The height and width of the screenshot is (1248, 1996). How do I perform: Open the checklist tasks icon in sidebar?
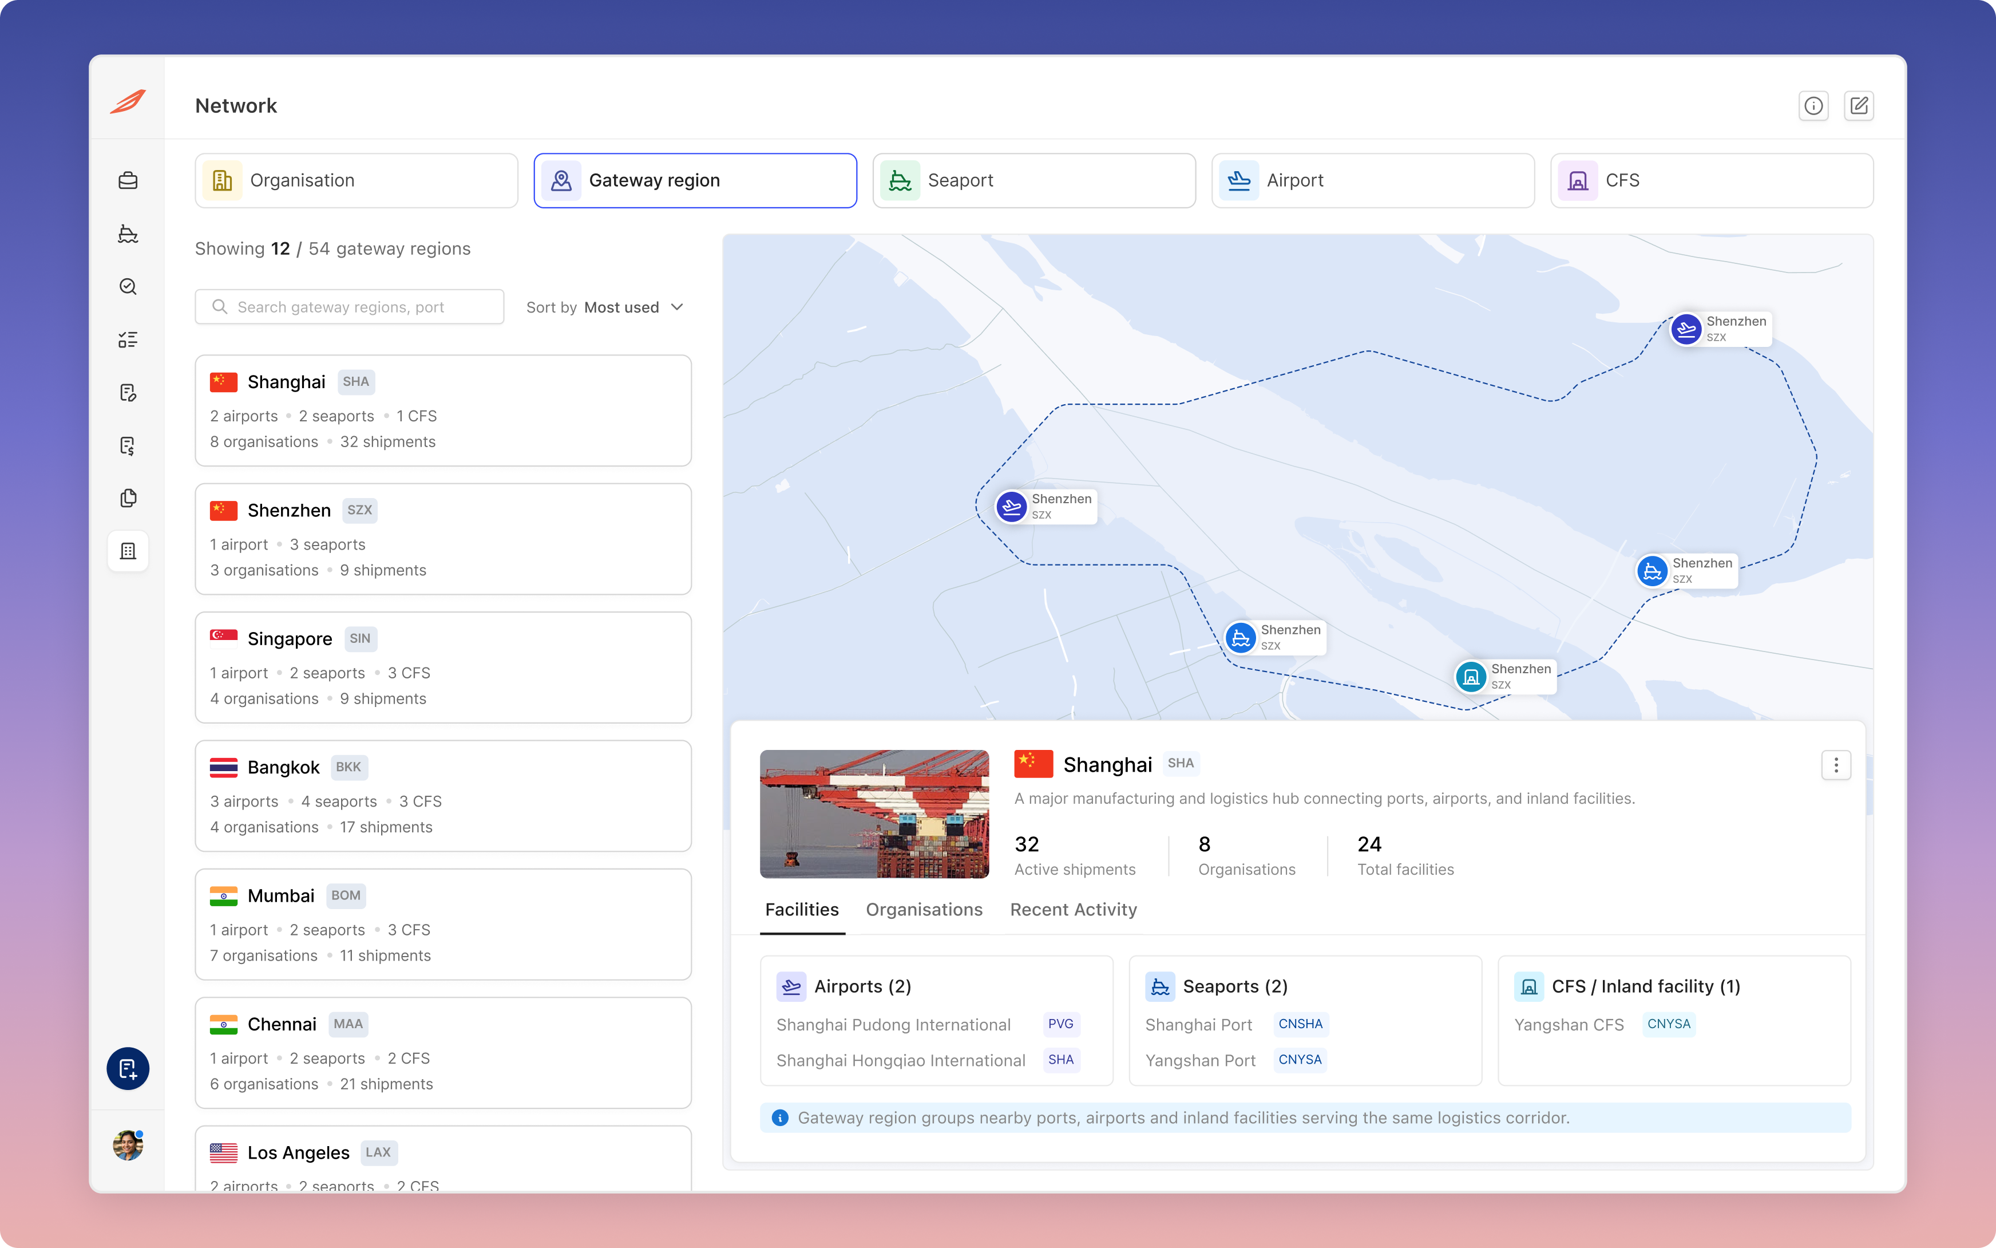click(128, 339)
